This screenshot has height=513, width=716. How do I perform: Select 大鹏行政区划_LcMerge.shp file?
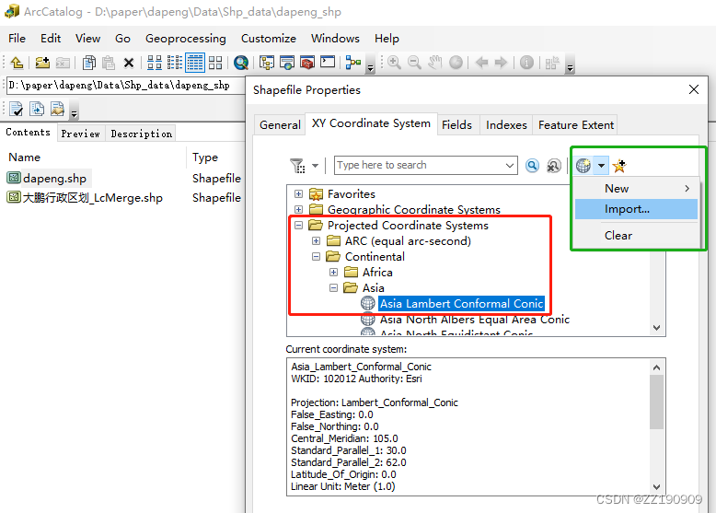click(x=92, y=198)
